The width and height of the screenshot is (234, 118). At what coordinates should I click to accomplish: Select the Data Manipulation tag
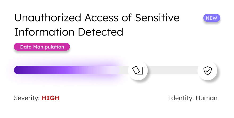pyautogui.click(x=42, y=47)
